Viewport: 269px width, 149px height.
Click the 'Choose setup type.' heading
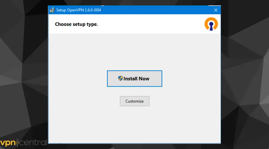pos(76,24)
